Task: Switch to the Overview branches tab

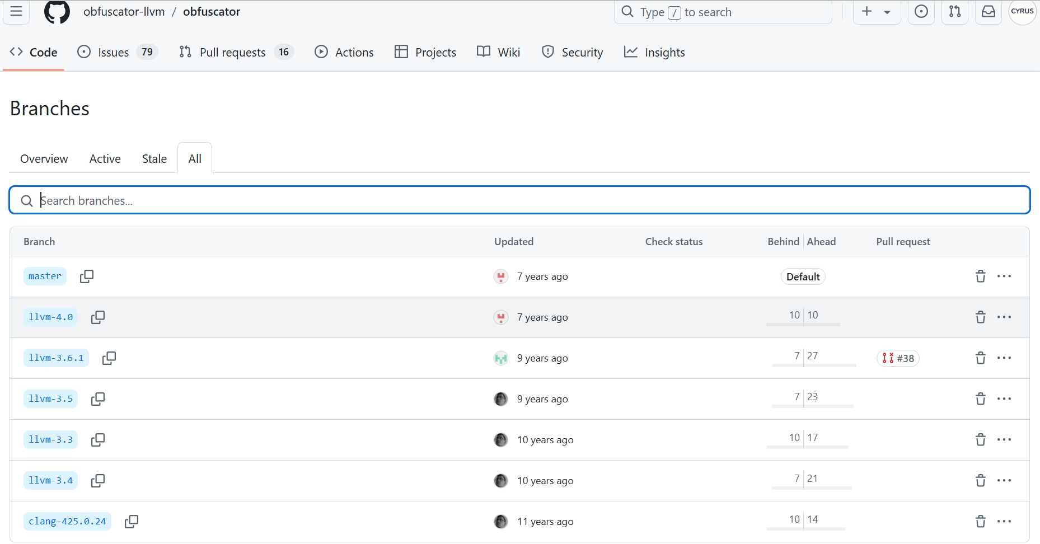Action: tap(44, 158)
